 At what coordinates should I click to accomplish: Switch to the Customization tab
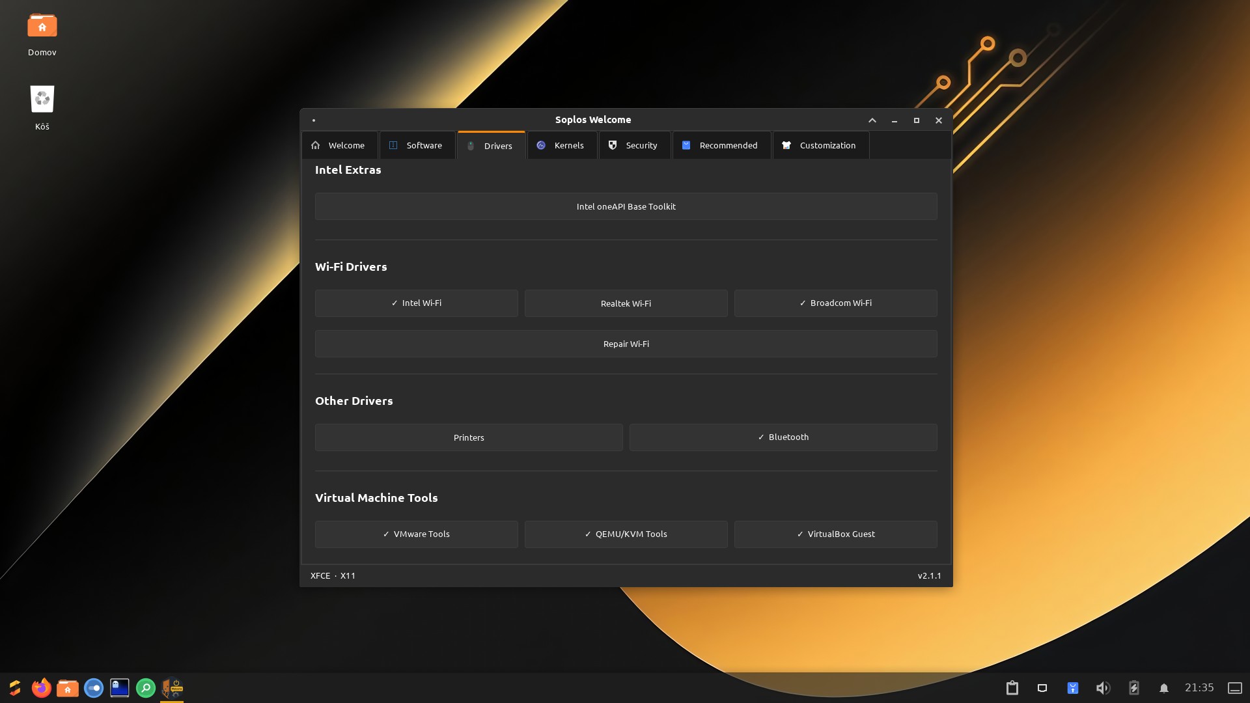(x=820, y=145)
